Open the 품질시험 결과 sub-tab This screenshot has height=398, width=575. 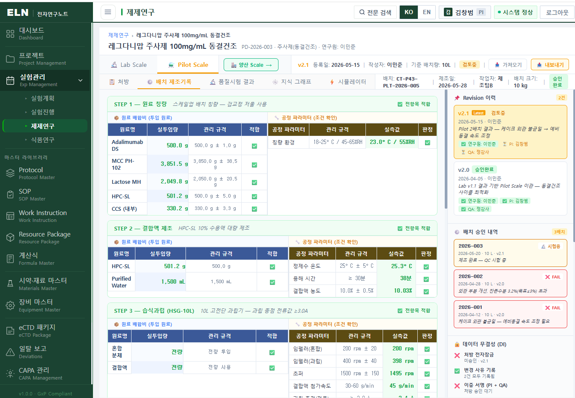(232, 82)
